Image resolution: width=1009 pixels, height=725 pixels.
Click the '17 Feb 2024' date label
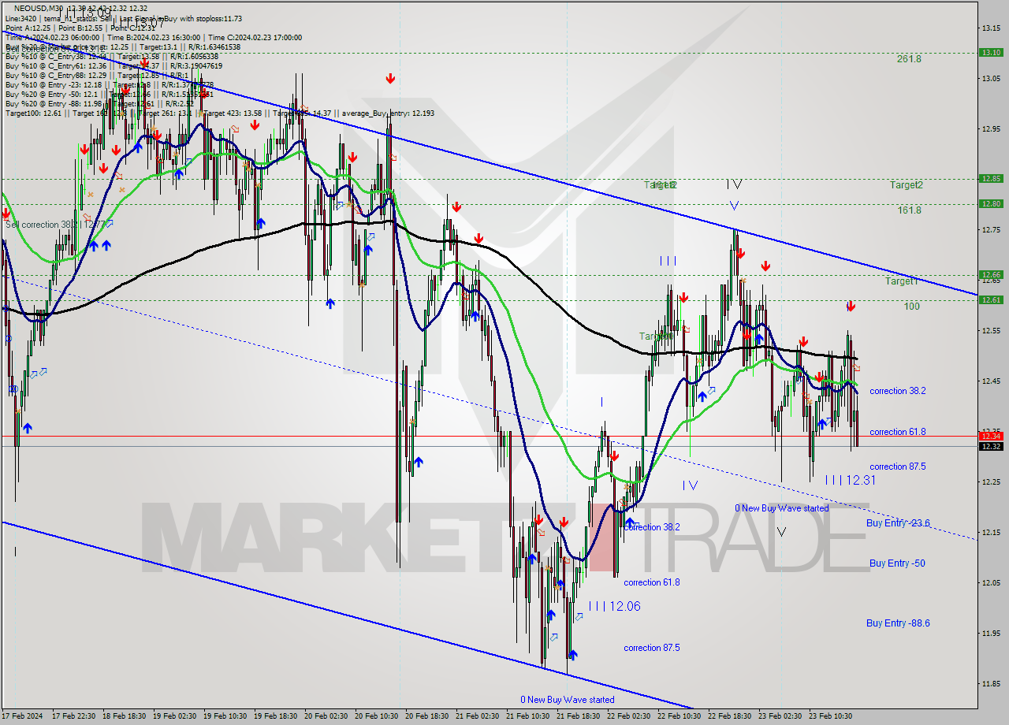click(x=22, y=716)
